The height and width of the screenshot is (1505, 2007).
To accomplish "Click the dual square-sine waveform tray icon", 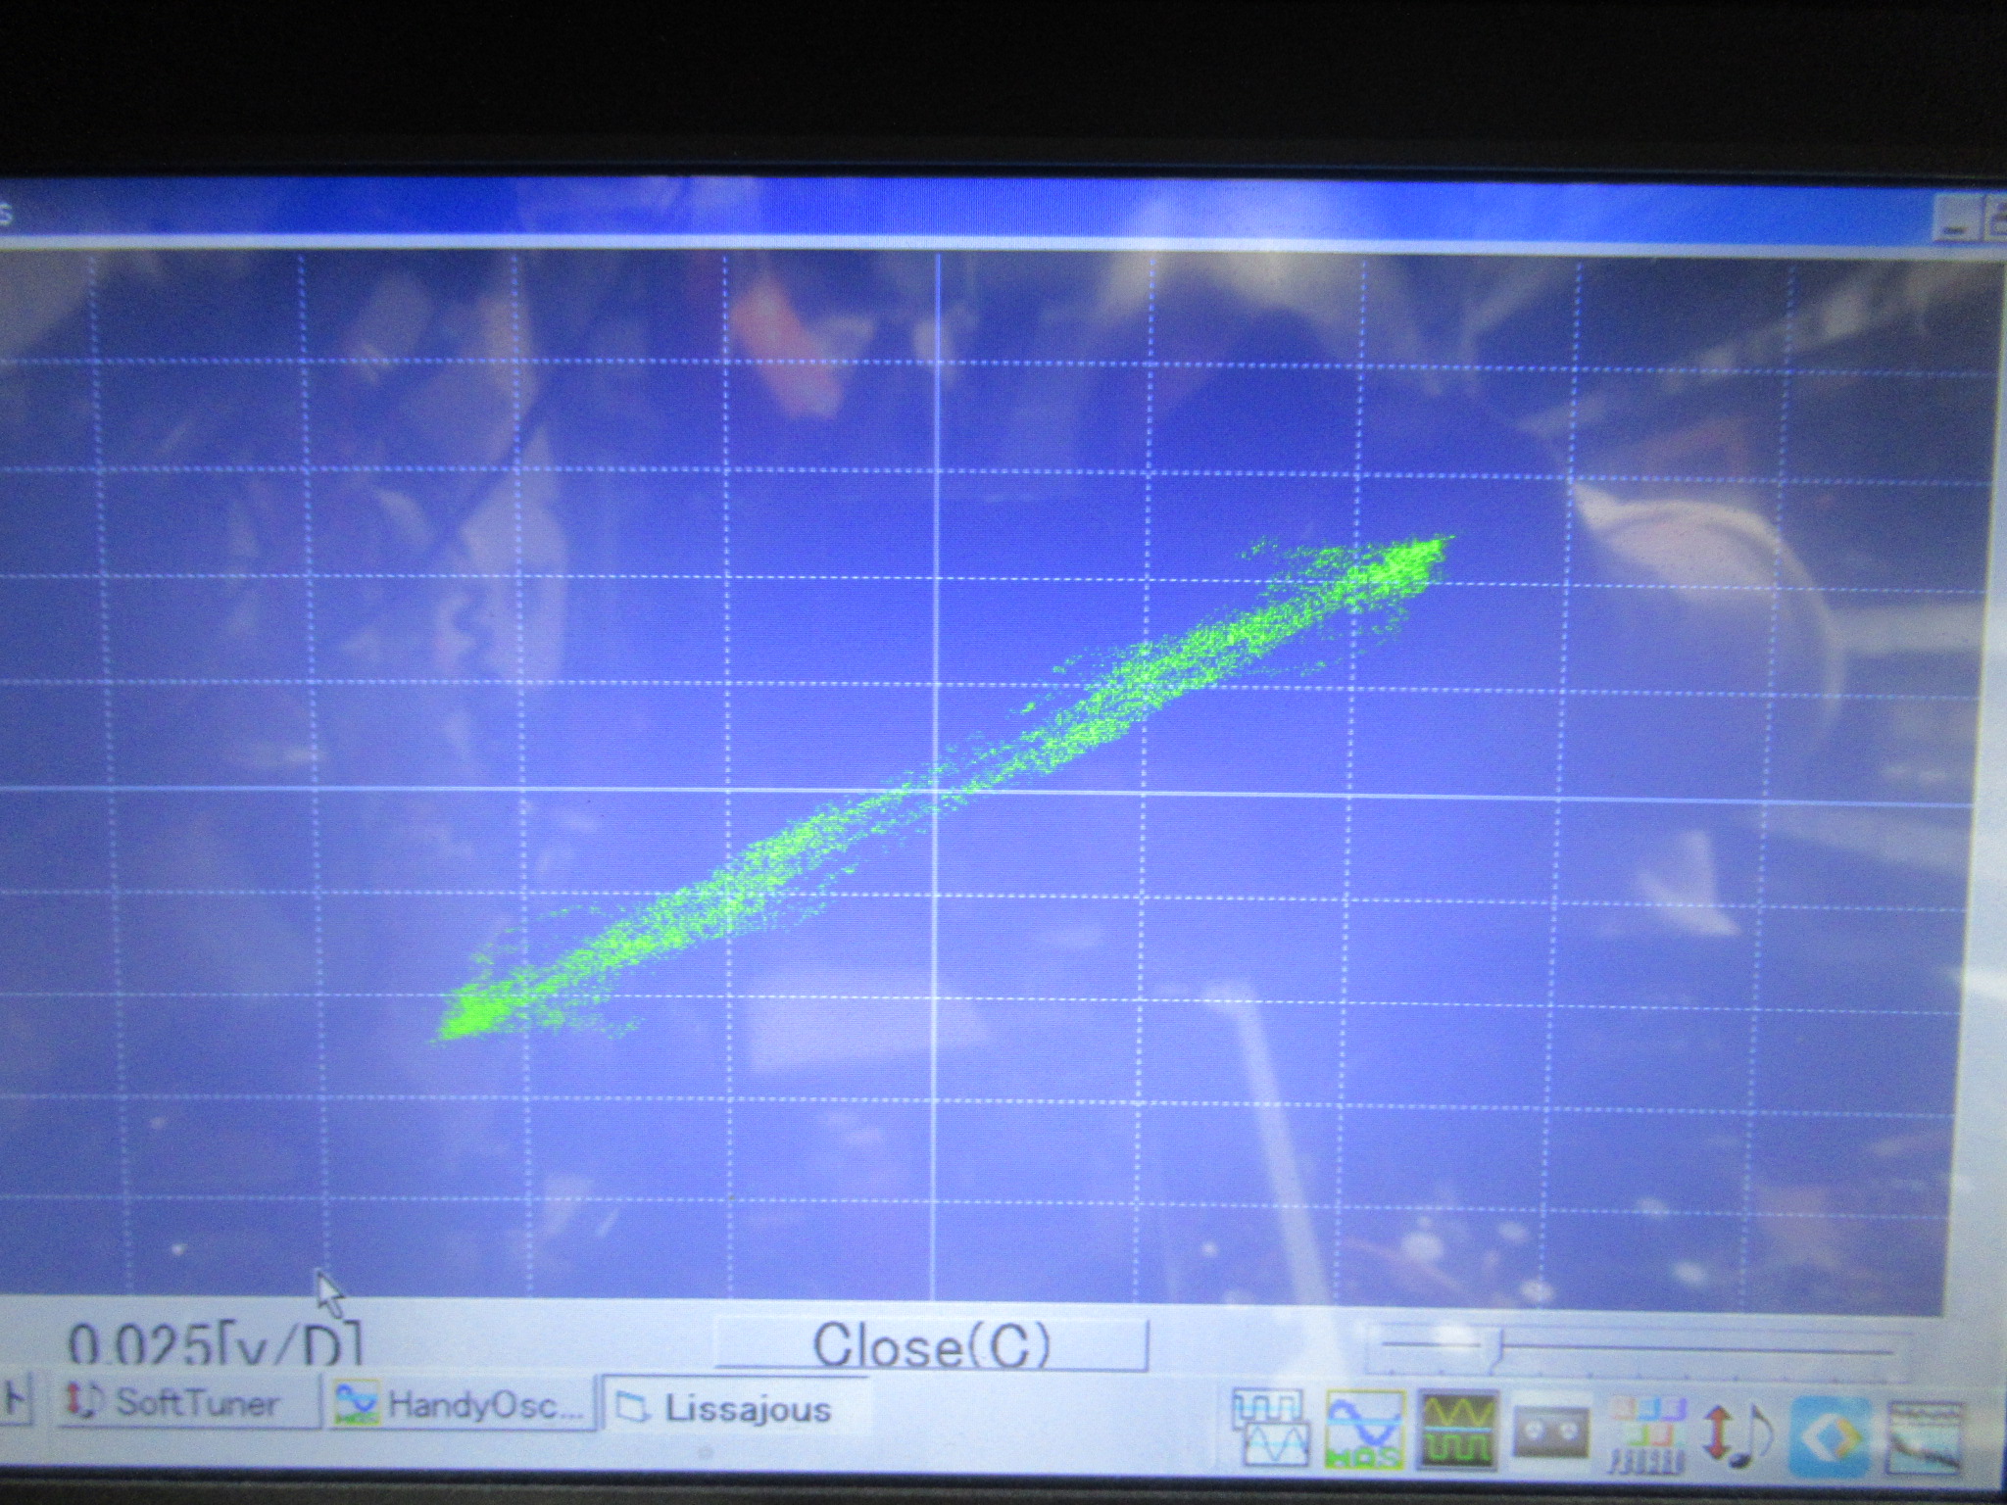I will click(x=1271, y=1427).
